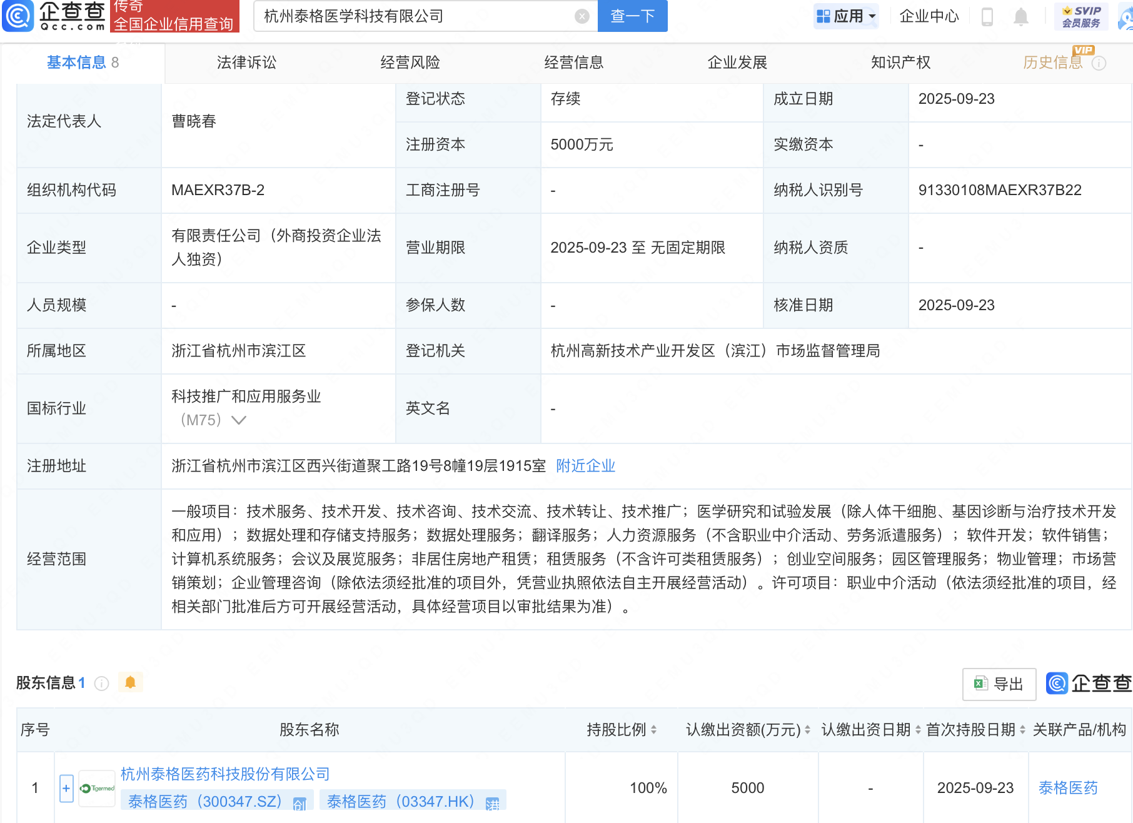Expand the 国标行业 M75 chevron
Screen dimensions: 1133x823
tap(238, 420)
